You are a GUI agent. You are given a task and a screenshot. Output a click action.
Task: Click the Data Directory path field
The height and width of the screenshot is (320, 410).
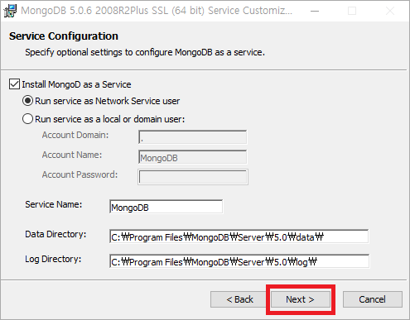(x=239, y=236)
